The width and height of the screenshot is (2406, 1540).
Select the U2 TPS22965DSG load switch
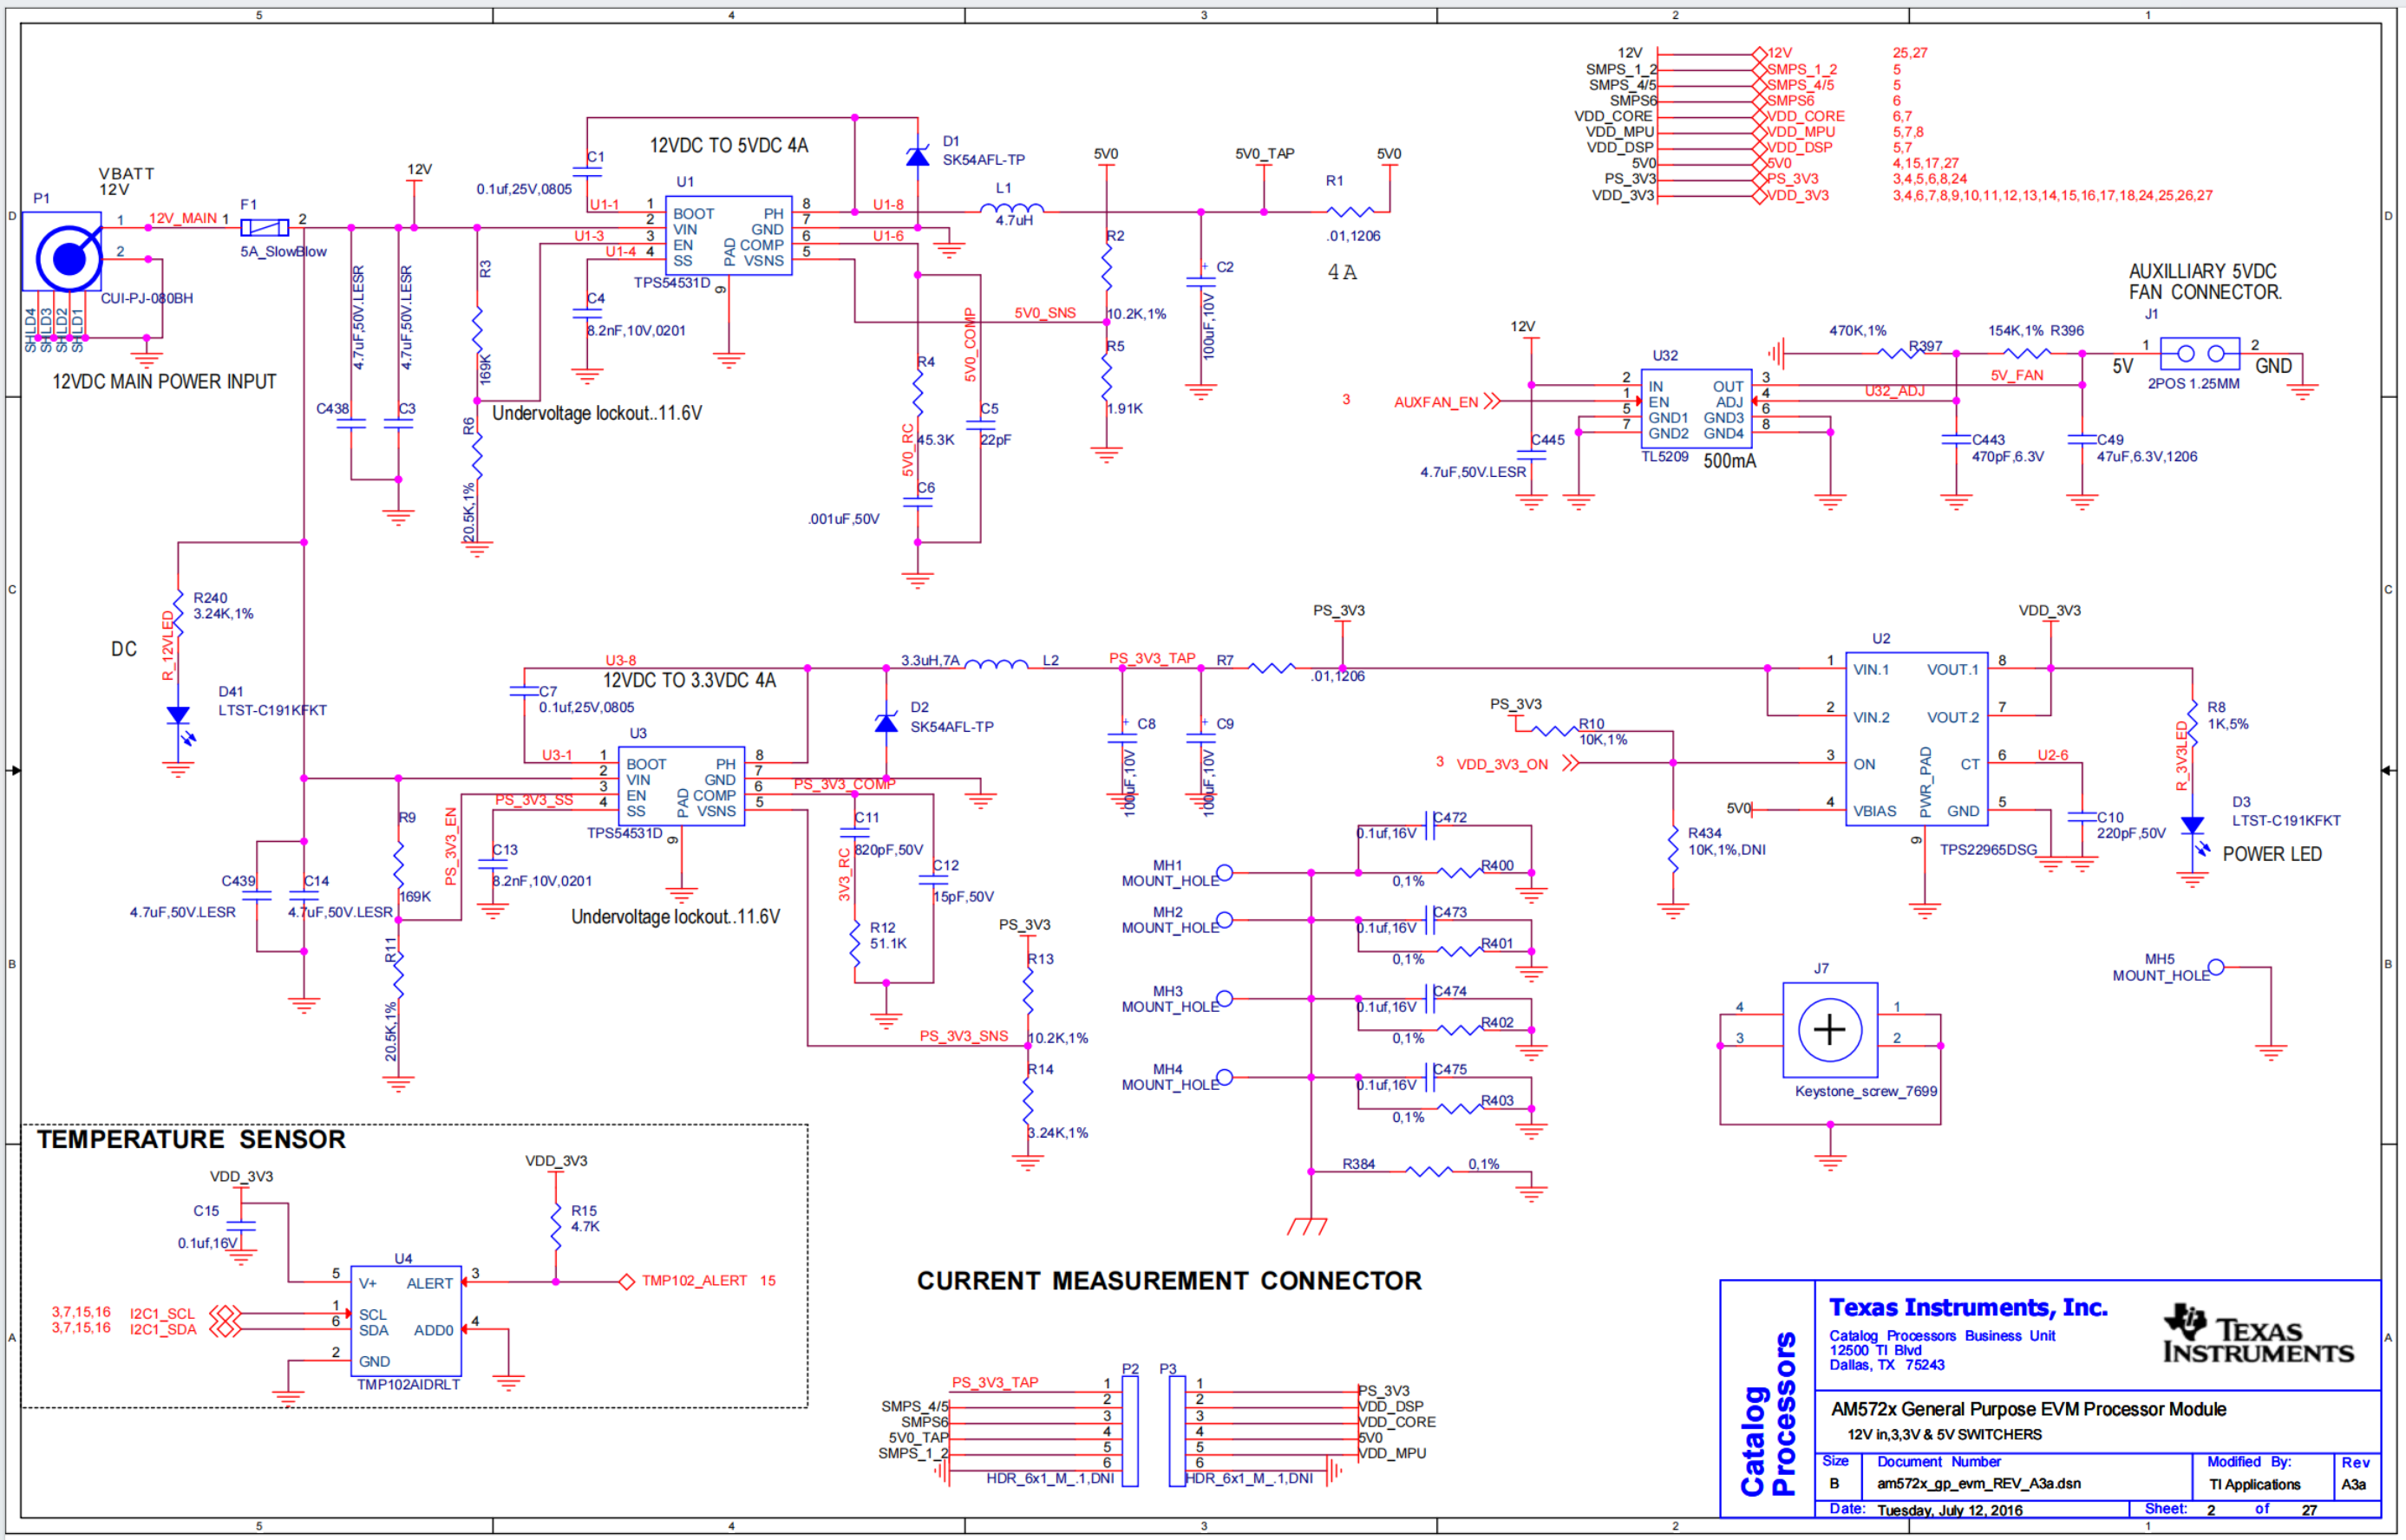(x=1915, y=738)
